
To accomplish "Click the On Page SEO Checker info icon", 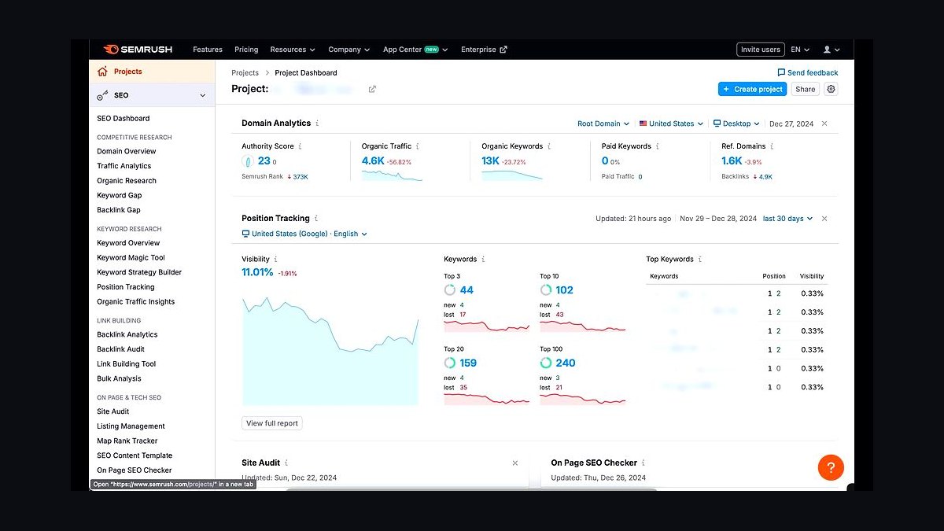I will coord(643,463).
